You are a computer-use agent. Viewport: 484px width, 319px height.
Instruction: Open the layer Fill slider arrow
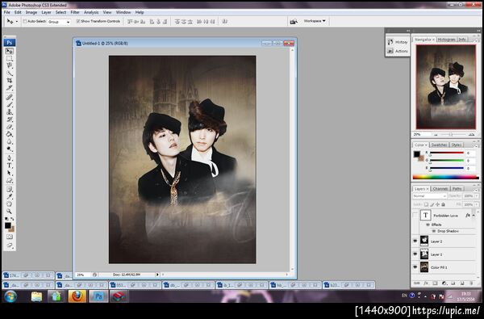pos(478,204)
